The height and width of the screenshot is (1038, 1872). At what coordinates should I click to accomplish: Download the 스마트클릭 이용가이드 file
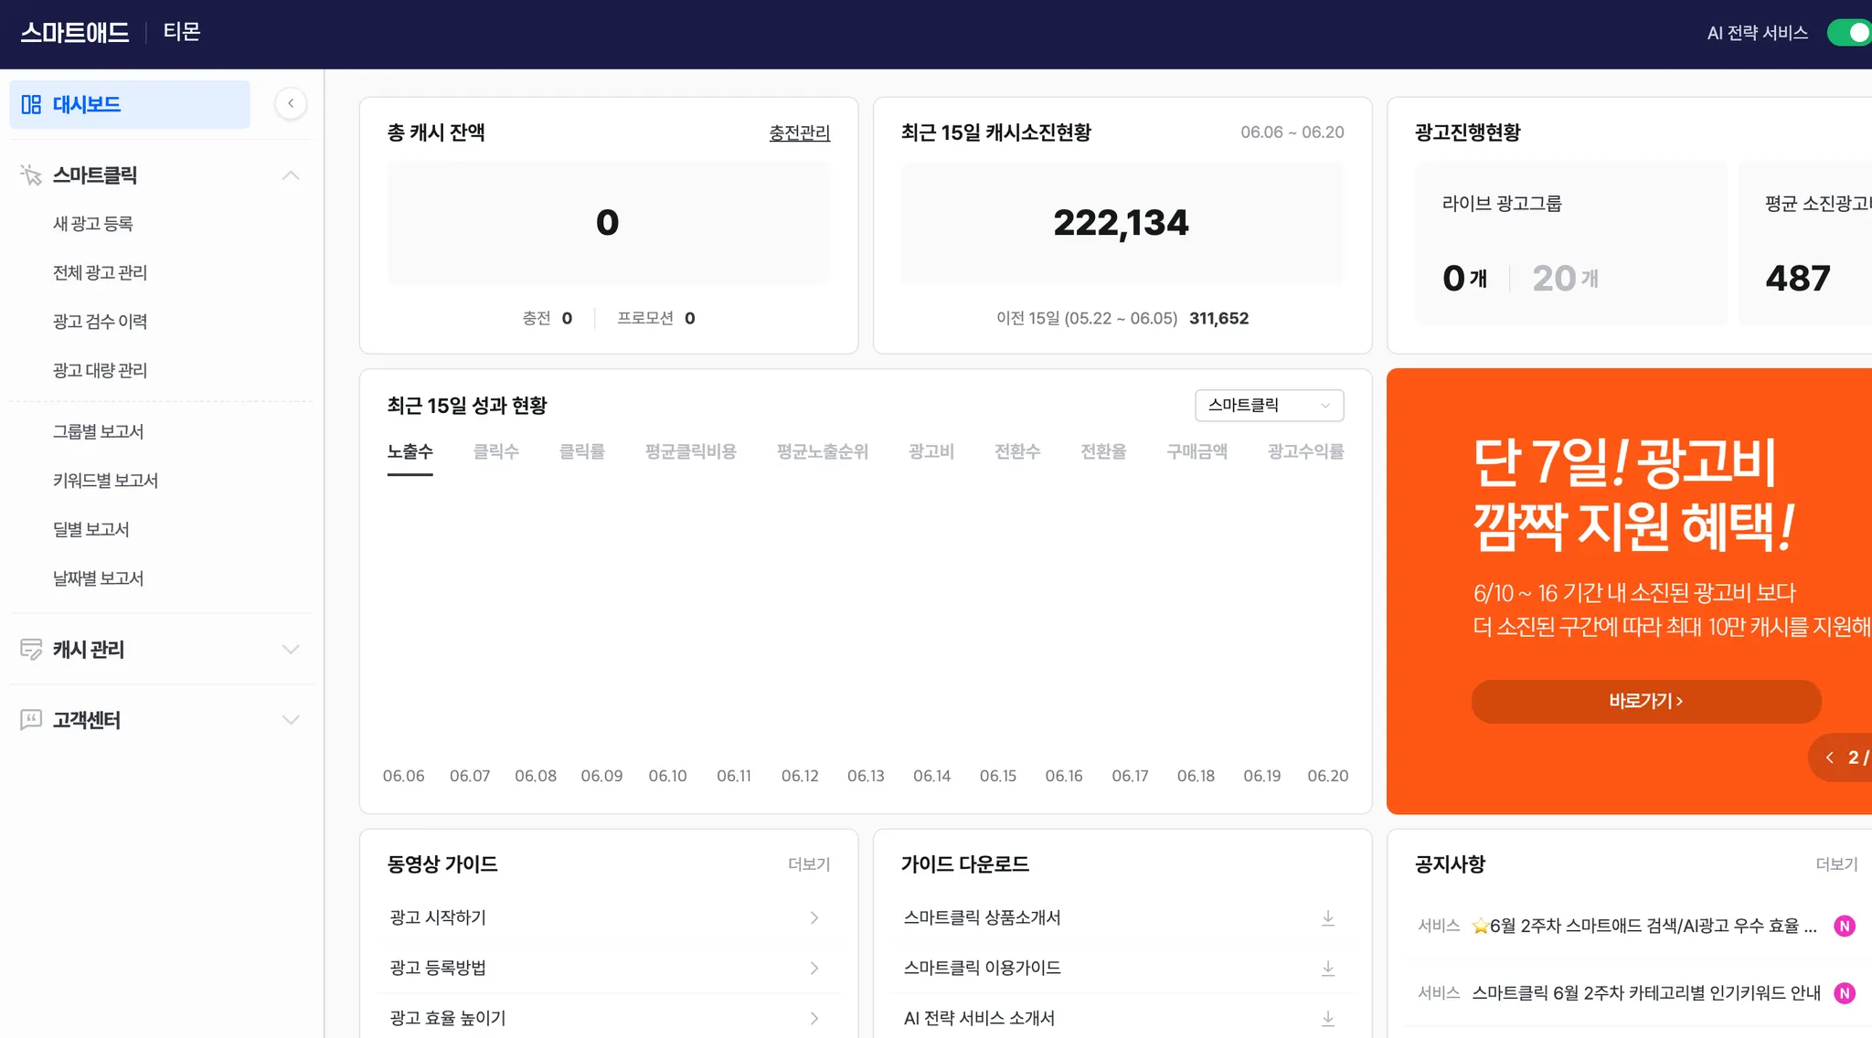pyautogui.click(x=1327, y=968)
